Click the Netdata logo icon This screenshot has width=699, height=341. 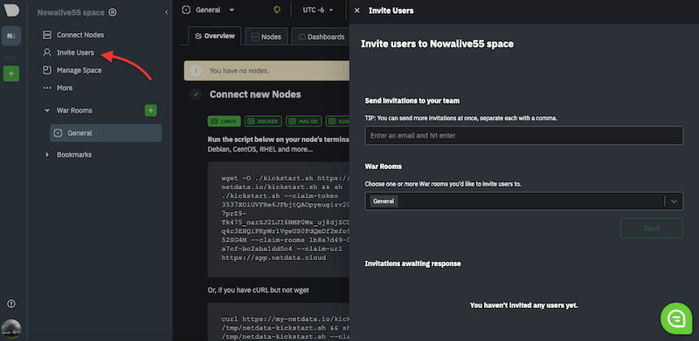click(x=11, y=10)
